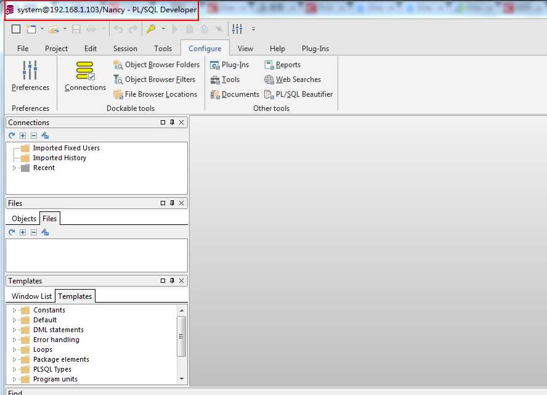Open the dropdown arrow next to New icon
Screen dimensions: 547x395
42,28
